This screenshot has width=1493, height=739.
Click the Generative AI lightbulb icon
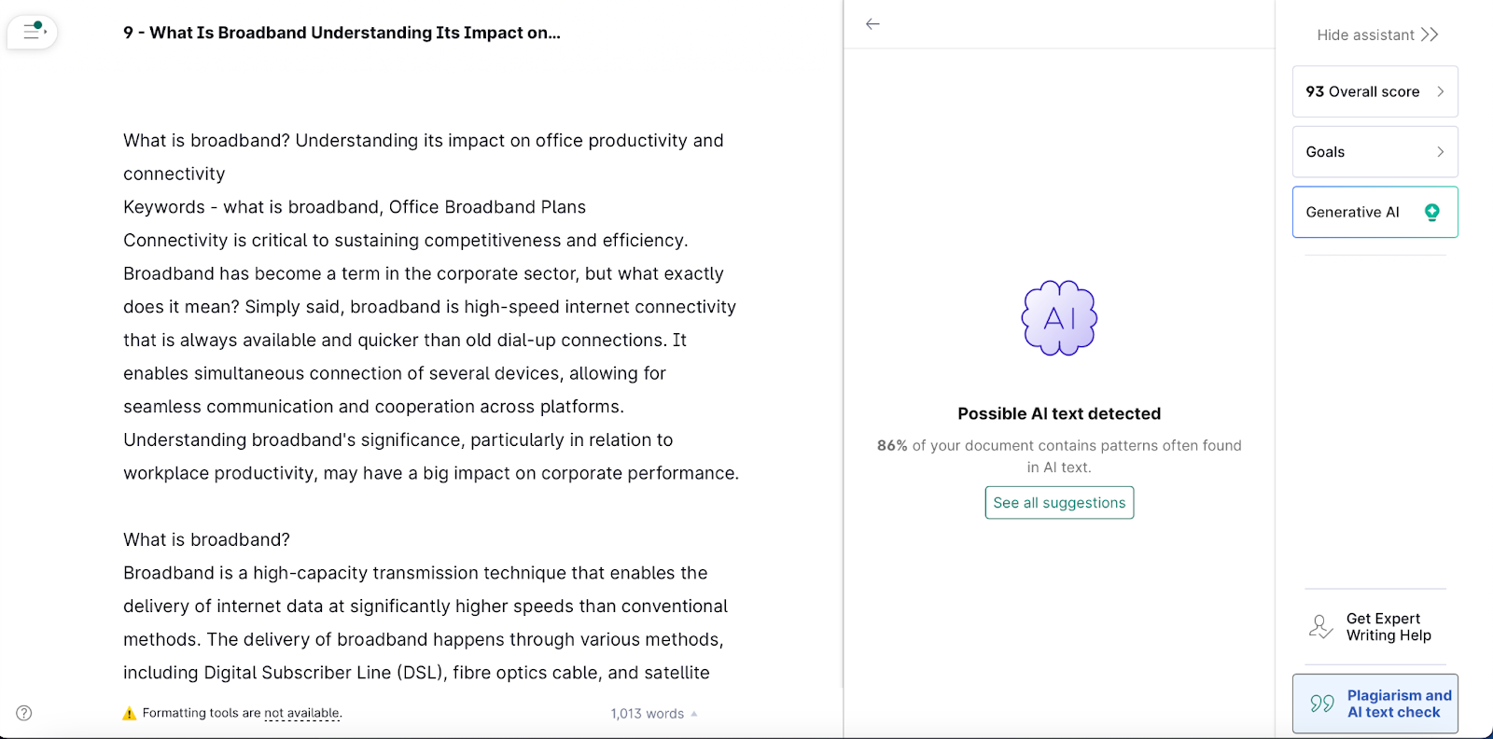click(1431, 212)
